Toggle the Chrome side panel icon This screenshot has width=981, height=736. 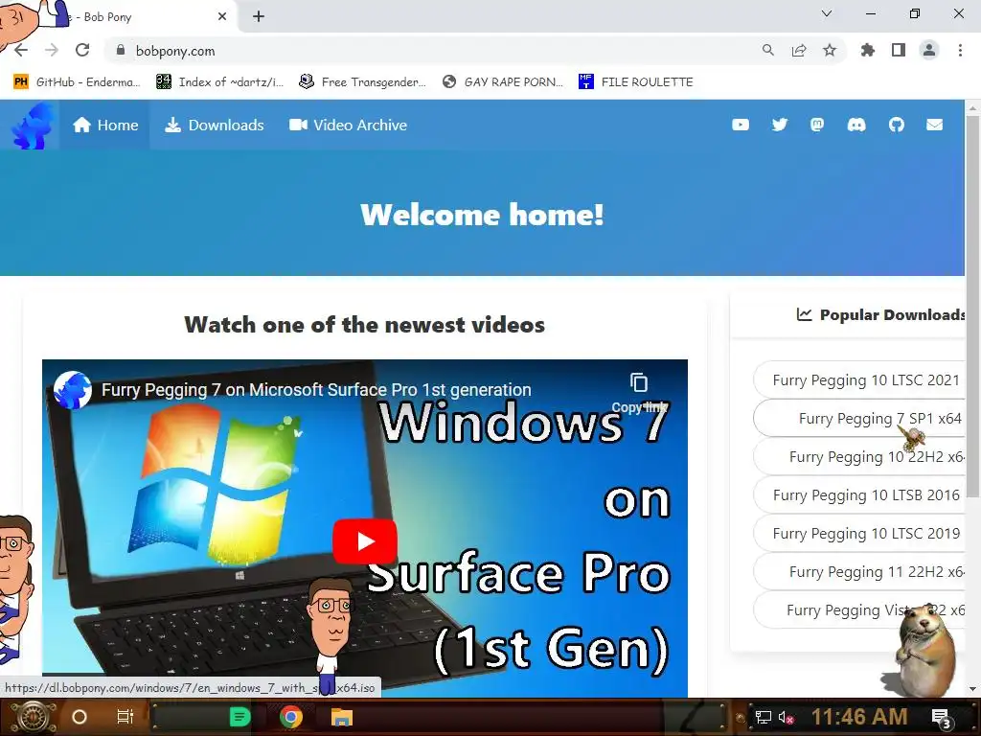point(899,50)
